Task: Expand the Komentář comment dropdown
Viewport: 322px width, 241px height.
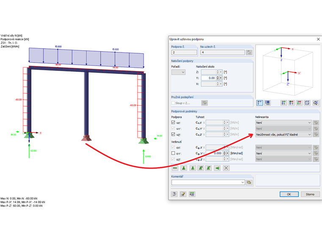Action: tap(242, 182)
